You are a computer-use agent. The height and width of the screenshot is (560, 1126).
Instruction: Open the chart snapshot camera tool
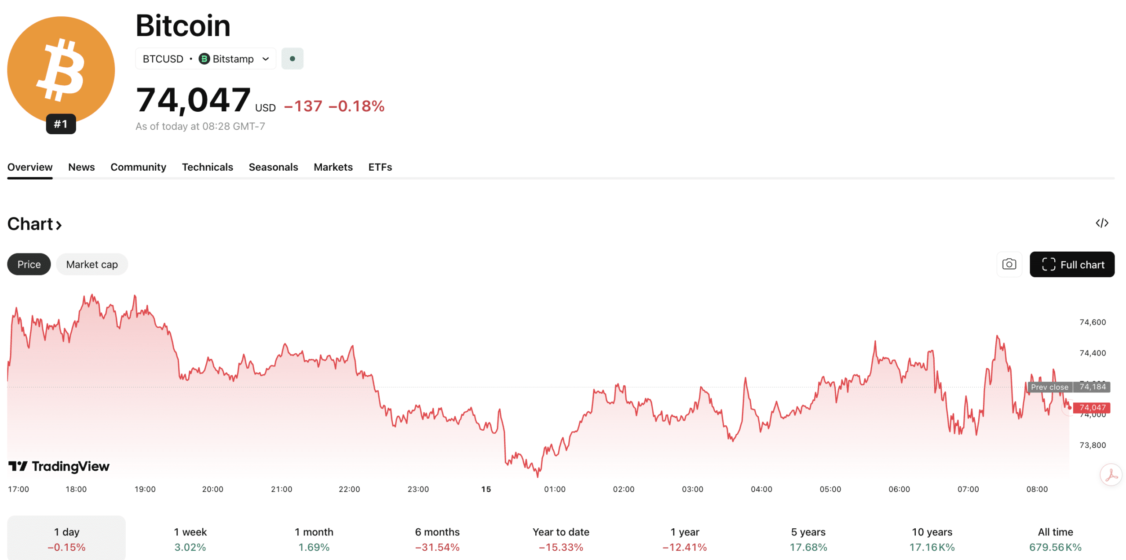(1009, 264)
